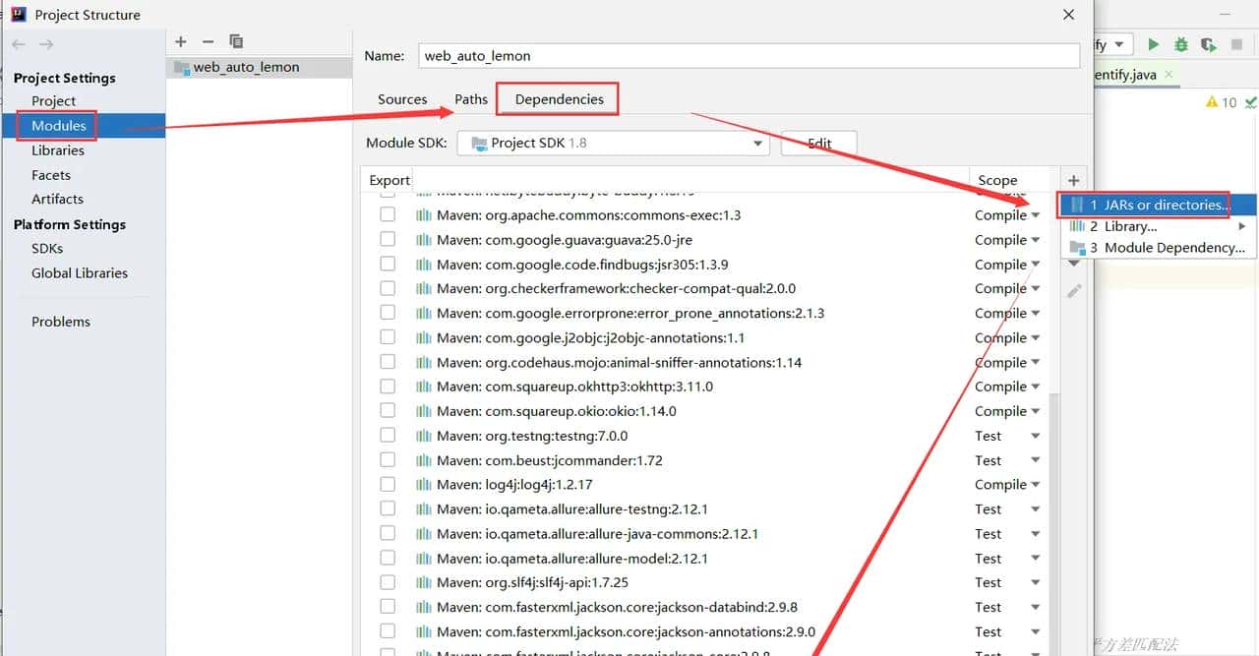The image size is (1259, 656).
Task: Check the Export box for com.google.guava:guava:25.0-jre
Action: click(388, 239)
